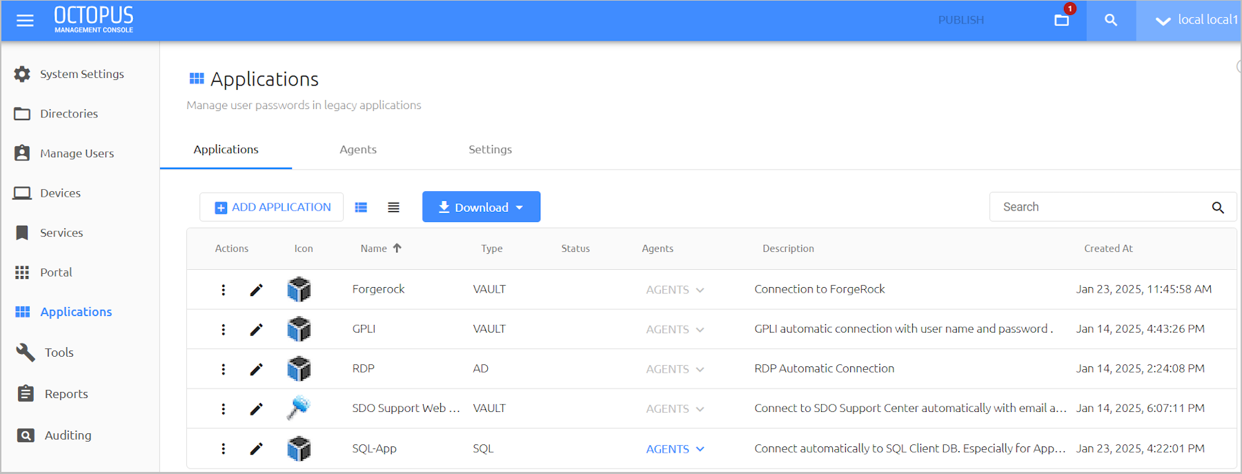
Task: Click the Tools wrench icon
Action: coord(26,353)
